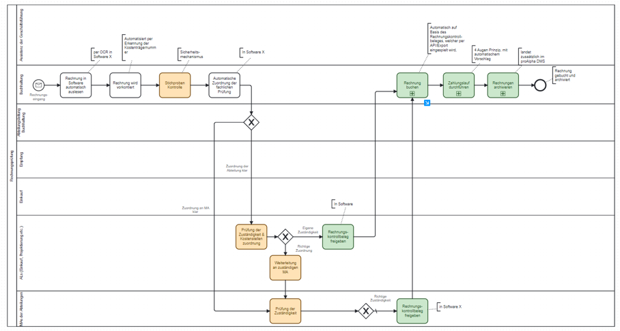
Task: Select the Rechnung wird vorkontiert task
Action: pos(125,85)
